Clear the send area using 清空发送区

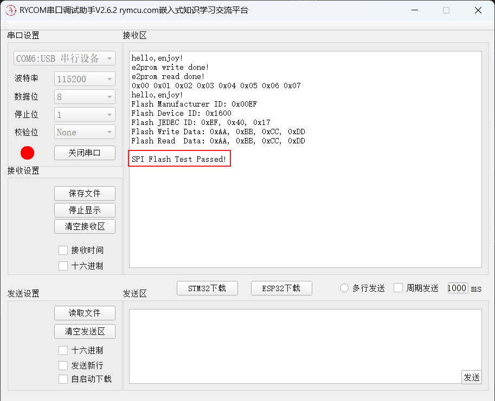tap(85, 331)
